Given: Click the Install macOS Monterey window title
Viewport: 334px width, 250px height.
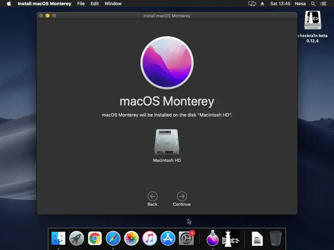Looking at the screenshot, I should point(167,16).
